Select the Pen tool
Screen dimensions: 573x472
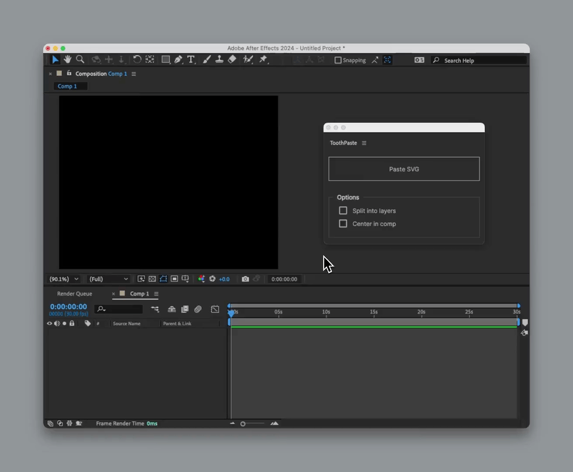[x=177, y=59]
